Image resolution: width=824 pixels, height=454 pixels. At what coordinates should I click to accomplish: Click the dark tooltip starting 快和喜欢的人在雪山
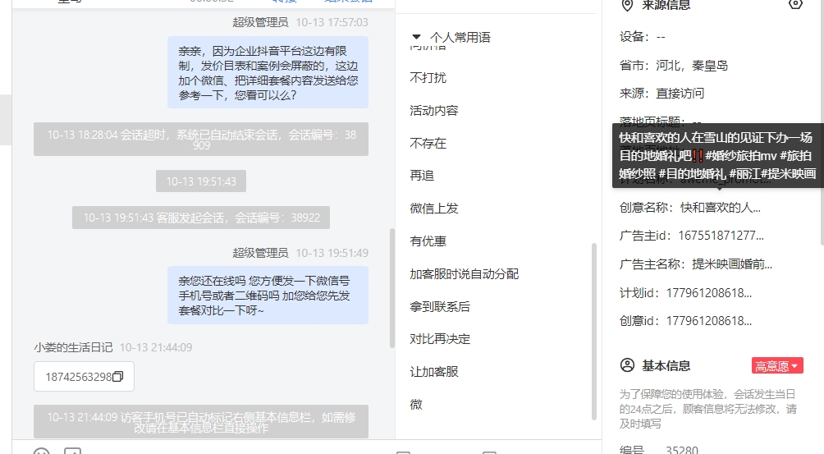(717, 155)
